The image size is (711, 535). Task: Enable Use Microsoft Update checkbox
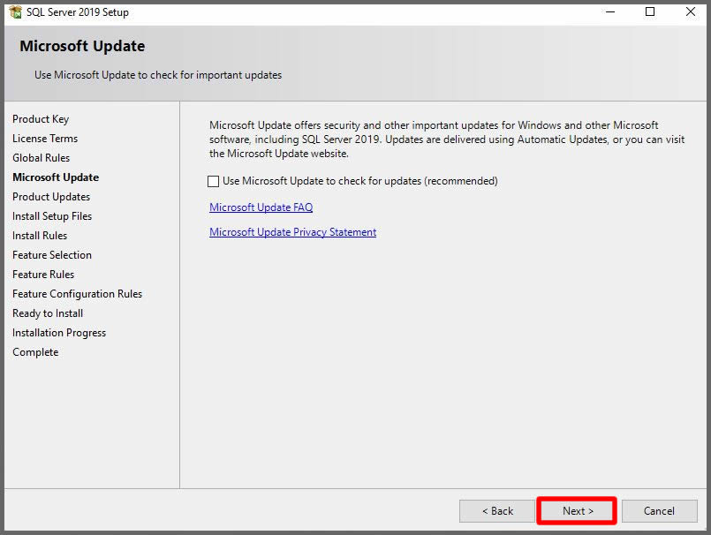[214, 181]
